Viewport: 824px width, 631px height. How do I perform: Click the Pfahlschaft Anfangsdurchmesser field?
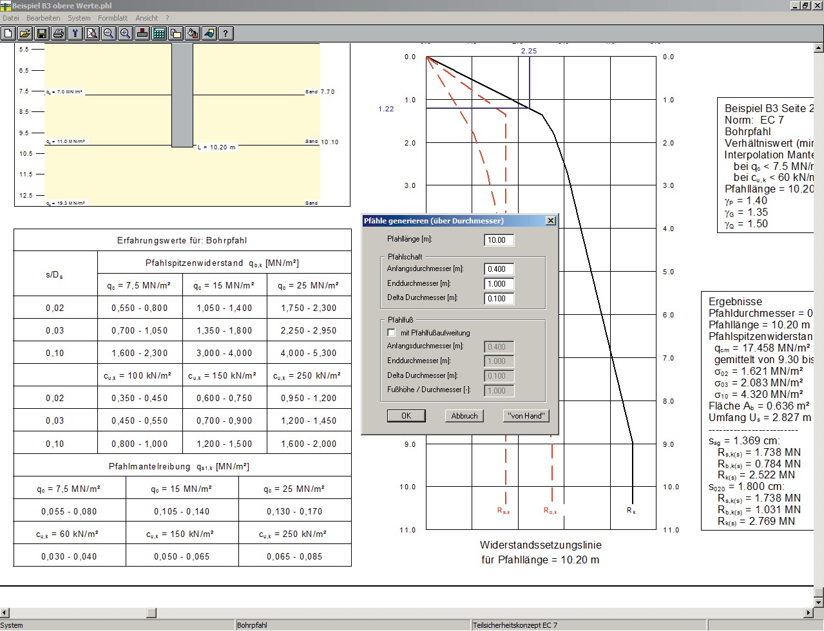pos(499,269)
